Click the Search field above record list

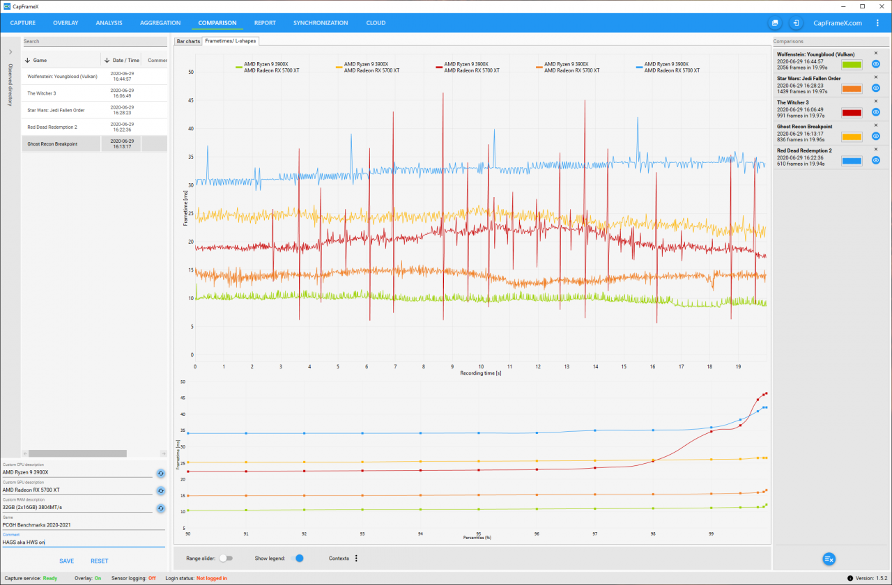[x=95, y=42]
